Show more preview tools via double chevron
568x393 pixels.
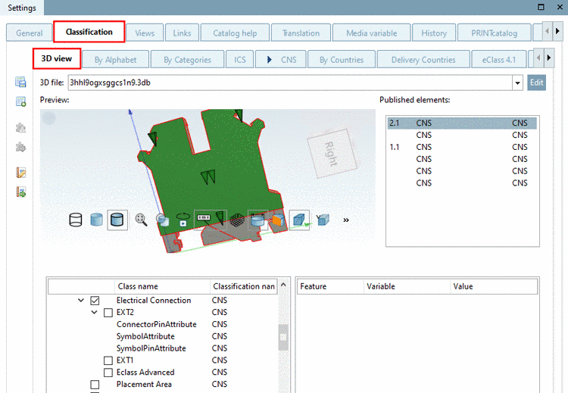tap(346, 220)
